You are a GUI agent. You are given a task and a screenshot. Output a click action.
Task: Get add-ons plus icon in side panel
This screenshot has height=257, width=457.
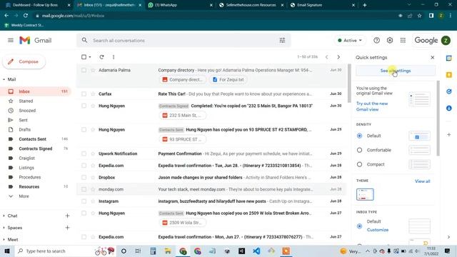tap(449, 135)
